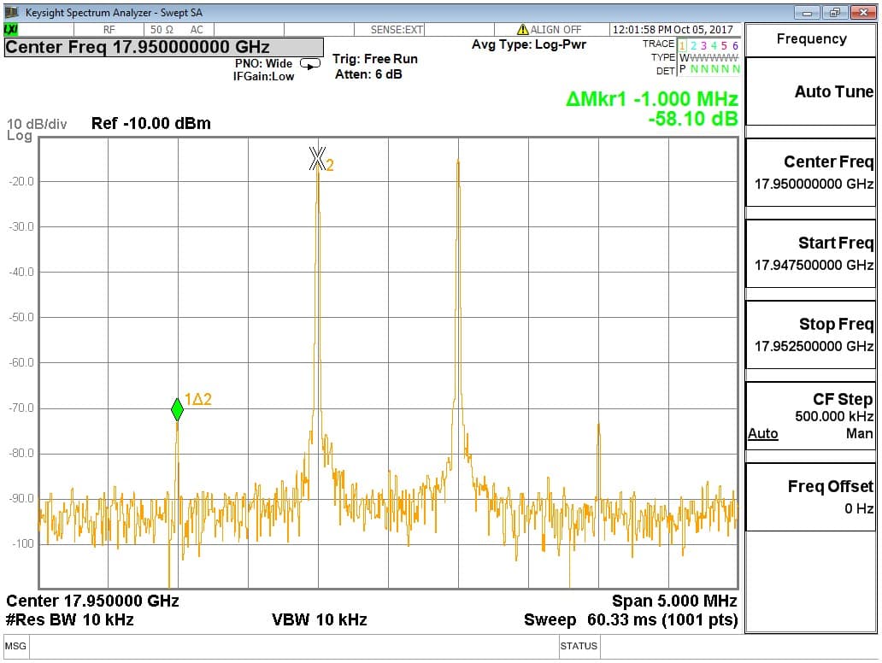Click the Center Freq 17.950000000 GHz entry field
Screen dimensions: 882x663
tap(164, 47)
